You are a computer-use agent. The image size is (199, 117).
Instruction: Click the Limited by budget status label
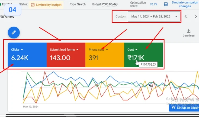coord(49,5)
